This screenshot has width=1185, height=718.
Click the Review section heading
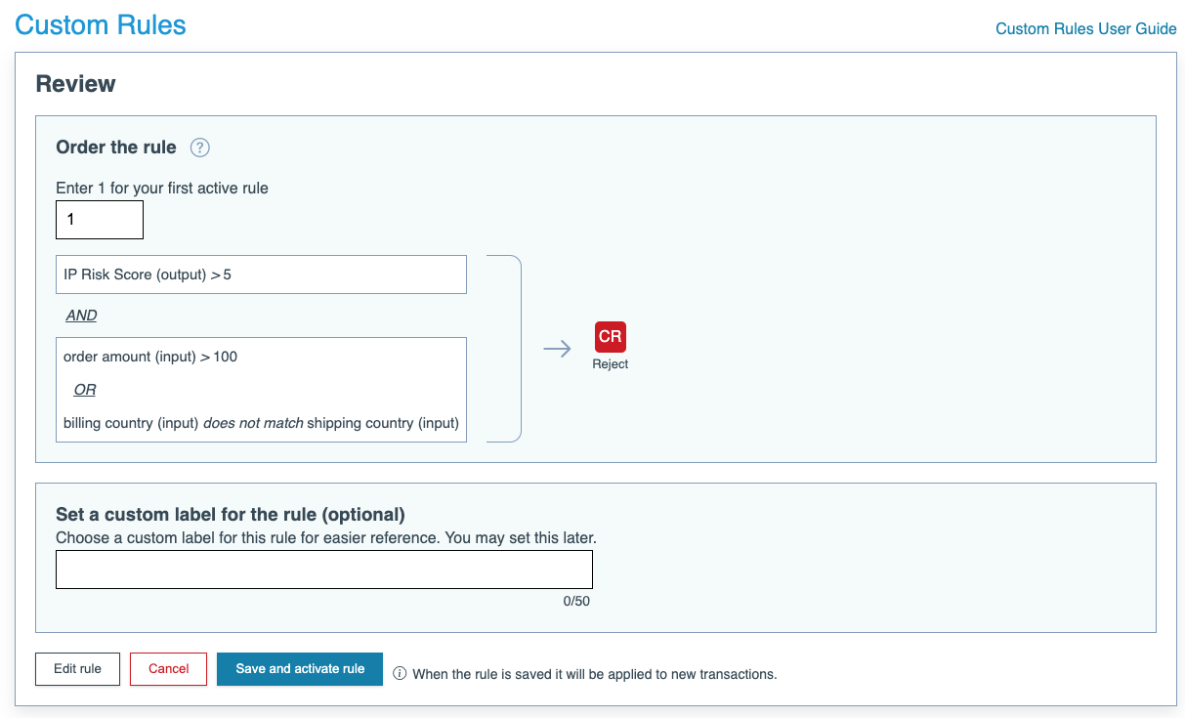click(75, 84)
